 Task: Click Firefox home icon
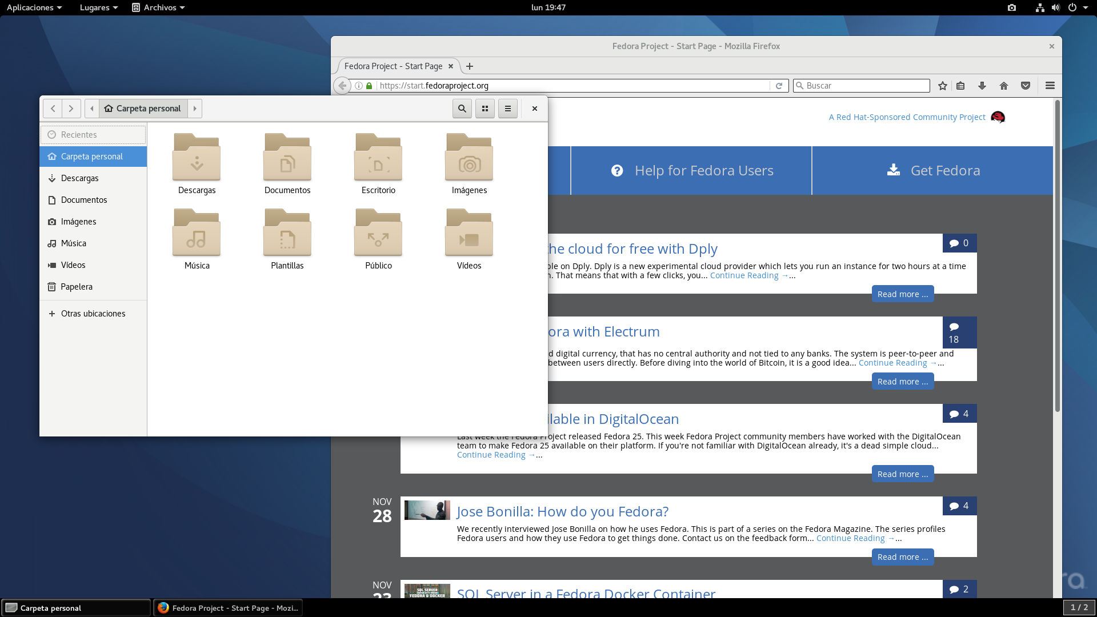click(1004, 86)
